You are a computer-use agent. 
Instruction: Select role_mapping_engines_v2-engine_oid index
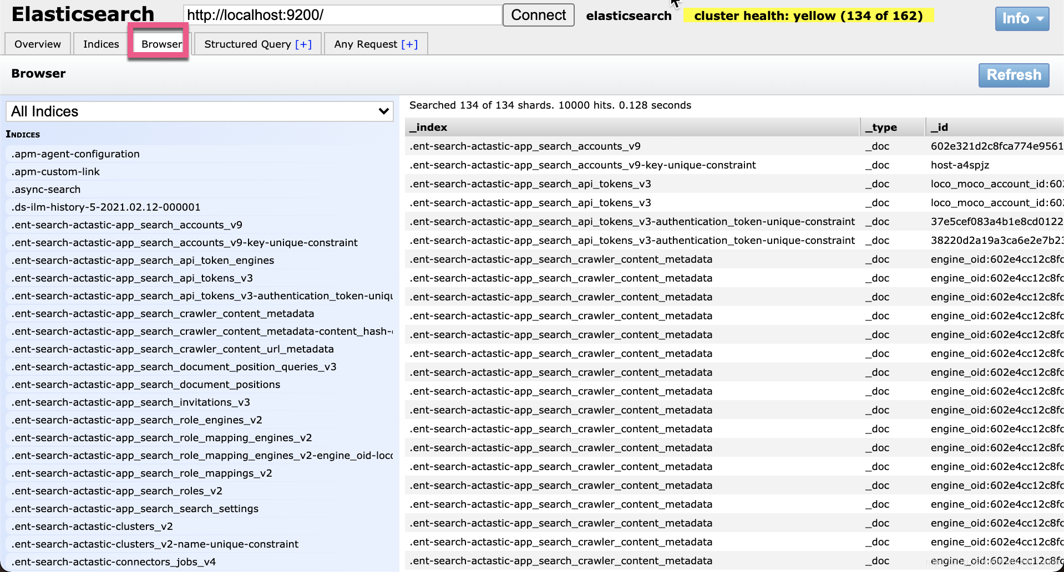[200, 456]
